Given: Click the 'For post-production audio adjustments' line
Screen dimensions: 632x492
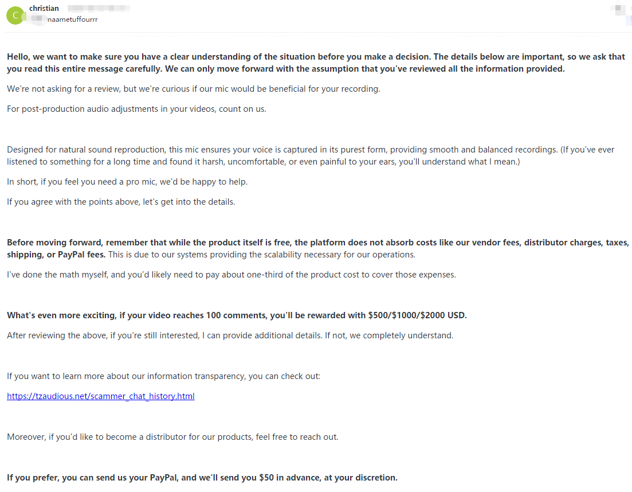Looking at the screenshot, I should click(x=136, y=108).
